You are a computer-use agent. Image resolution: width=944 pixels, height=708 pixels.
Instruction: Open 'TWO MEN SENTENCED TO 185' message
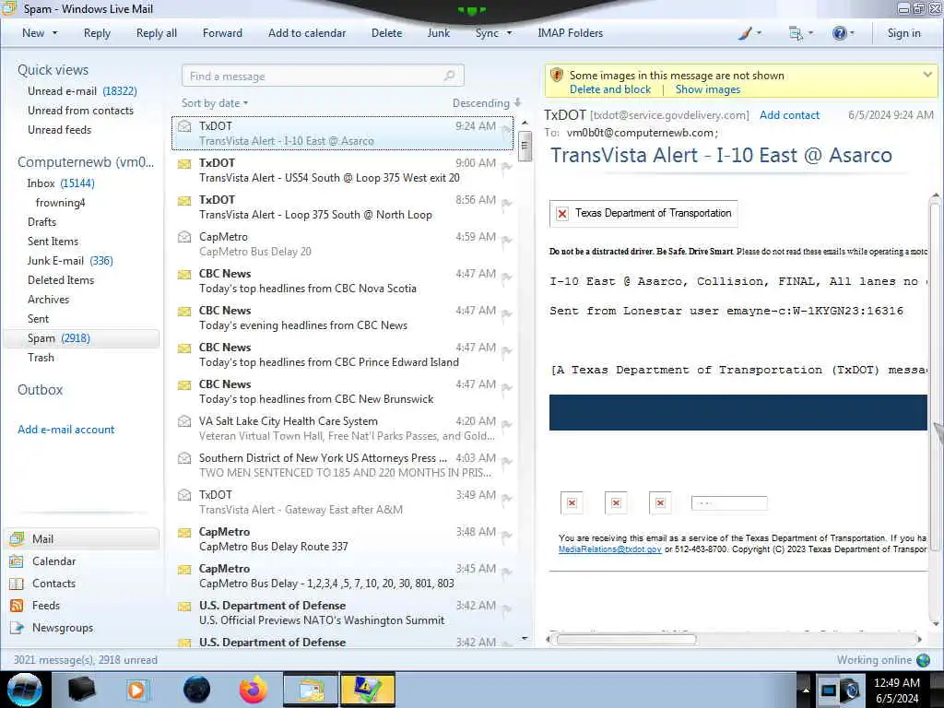pos(345,466)
